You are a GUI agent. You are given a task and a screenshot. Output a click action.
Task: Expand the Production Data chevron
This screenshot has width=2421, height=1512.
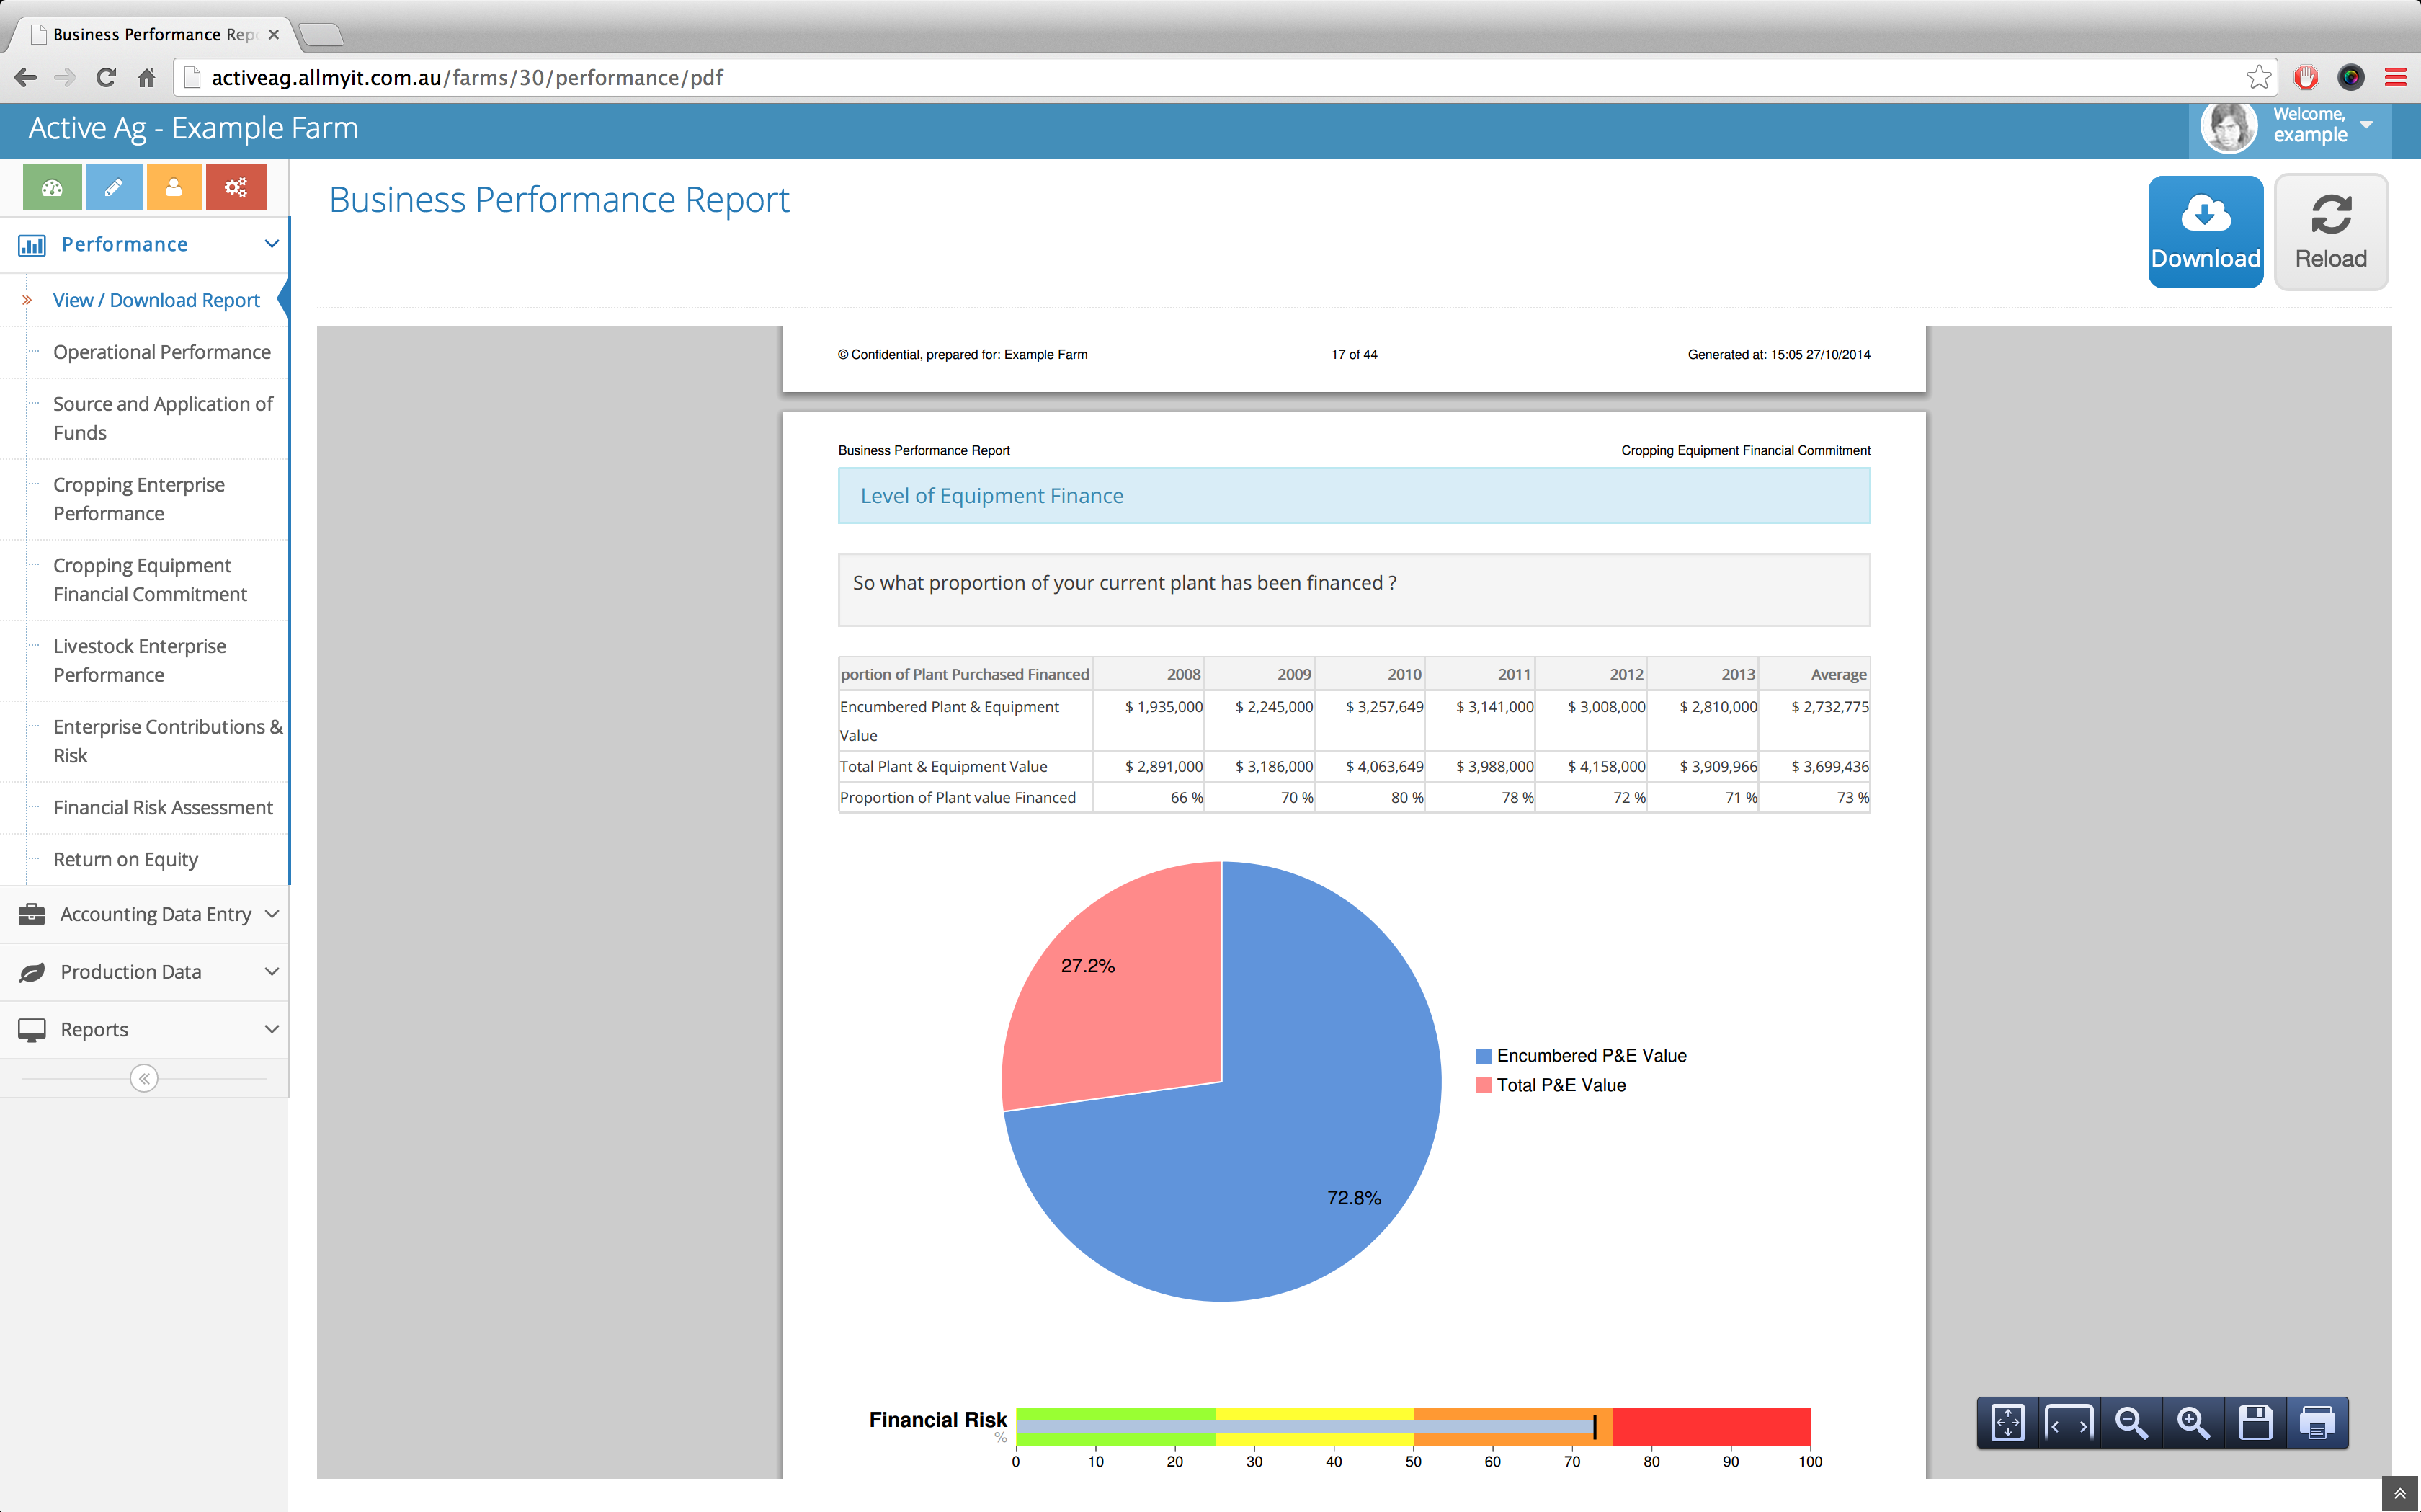272,972
